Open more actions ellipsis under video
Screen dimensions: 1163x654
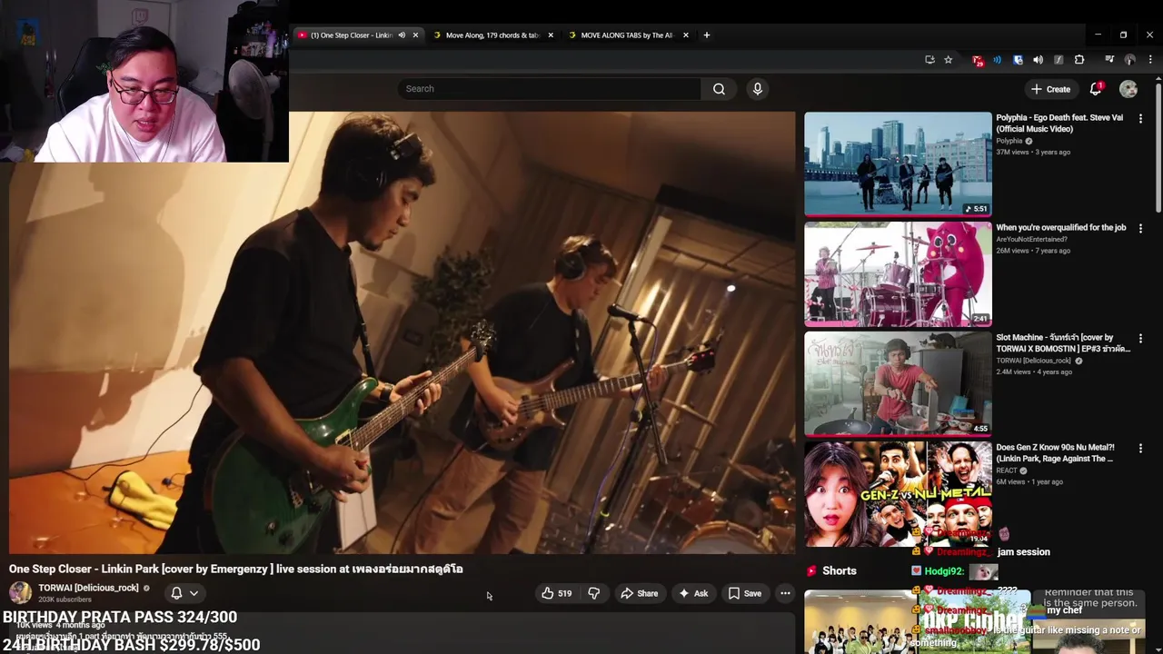(785, 593)
